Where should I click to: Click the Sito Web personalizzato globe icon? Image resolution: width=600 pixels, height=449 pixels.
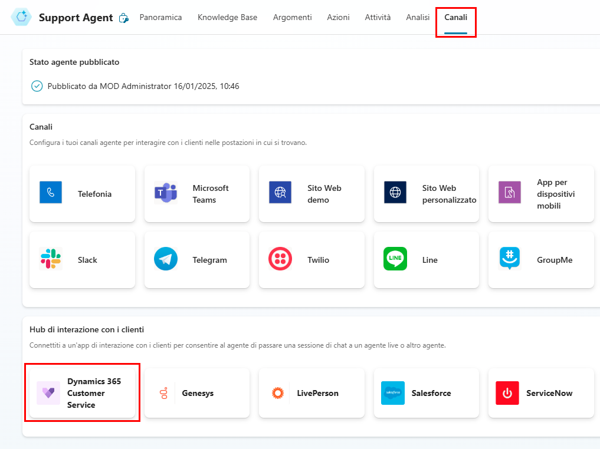pyautogui.click(x=395, y=192)
